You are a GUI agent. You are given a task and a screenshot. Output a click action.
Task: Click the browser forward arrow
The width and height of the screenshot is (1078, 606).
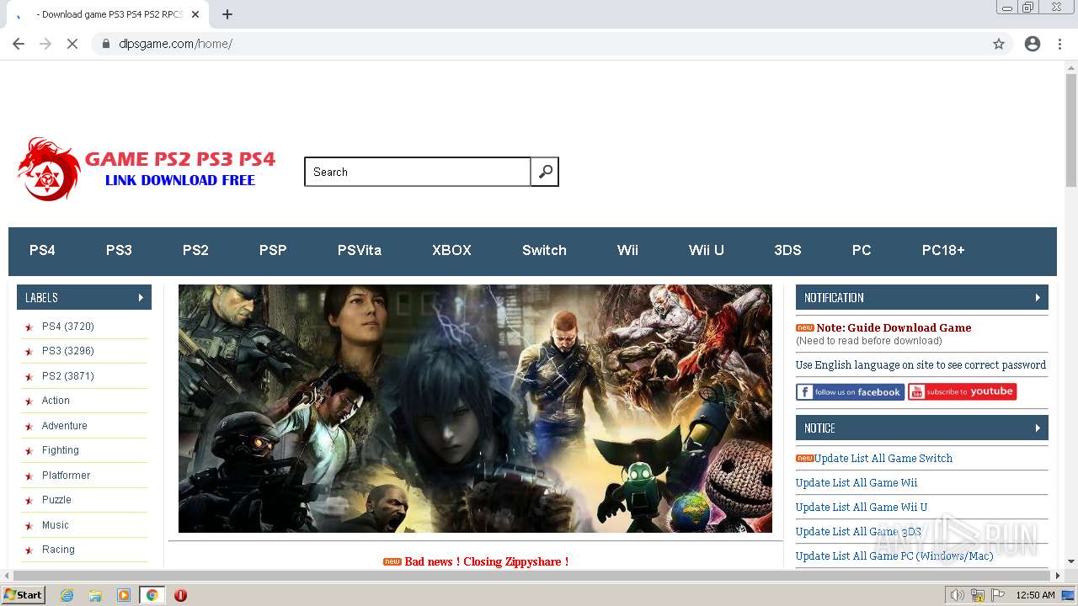(45, 44)
